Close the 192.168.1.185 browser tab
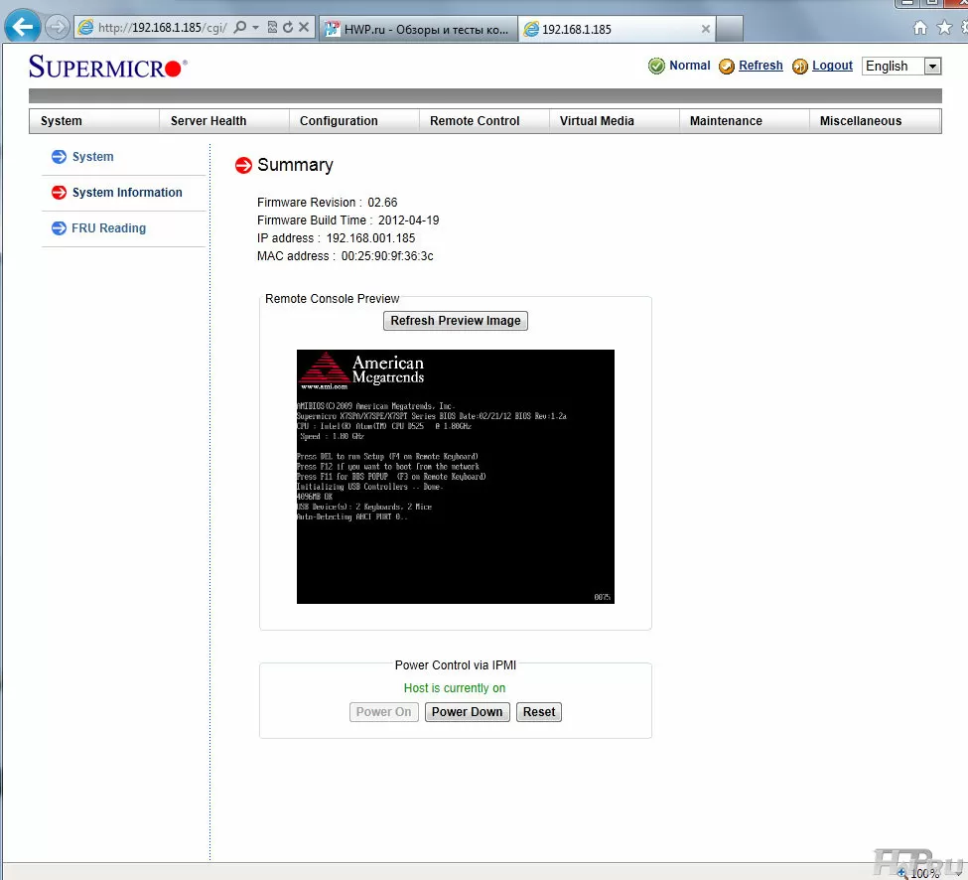The image size is (968, 880). 706,29
